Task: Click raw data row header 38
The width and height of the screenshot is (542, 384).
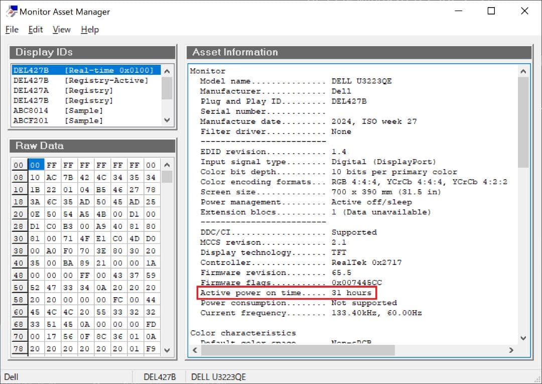Action: coord(19,251)
